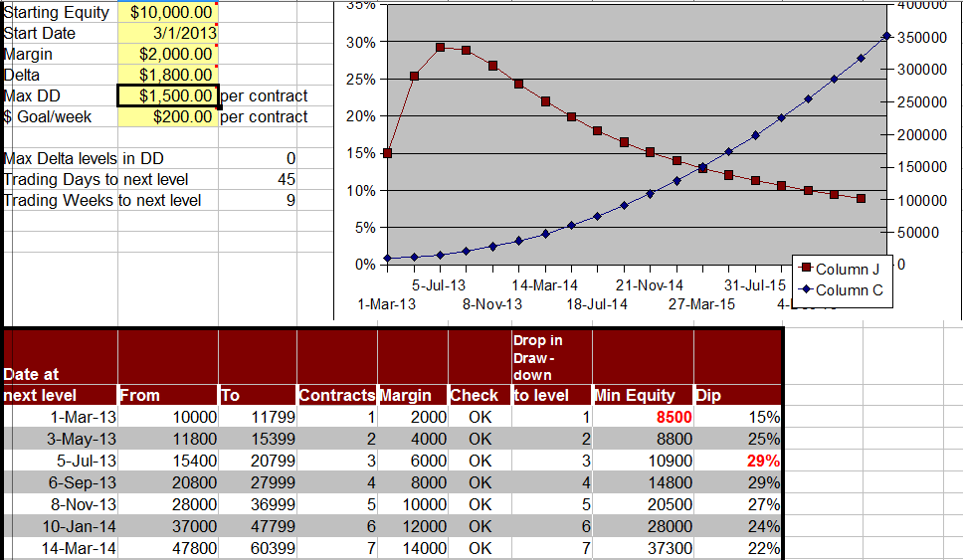Click the blue diamond Column C legend marker
Screen dimensions: 963x560
806,290
